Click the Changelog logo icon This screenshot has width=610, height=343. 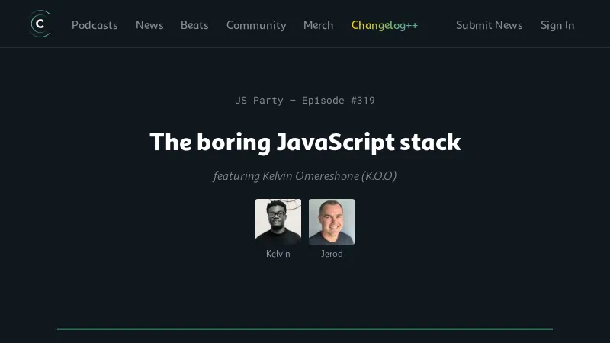pos(40,24)
